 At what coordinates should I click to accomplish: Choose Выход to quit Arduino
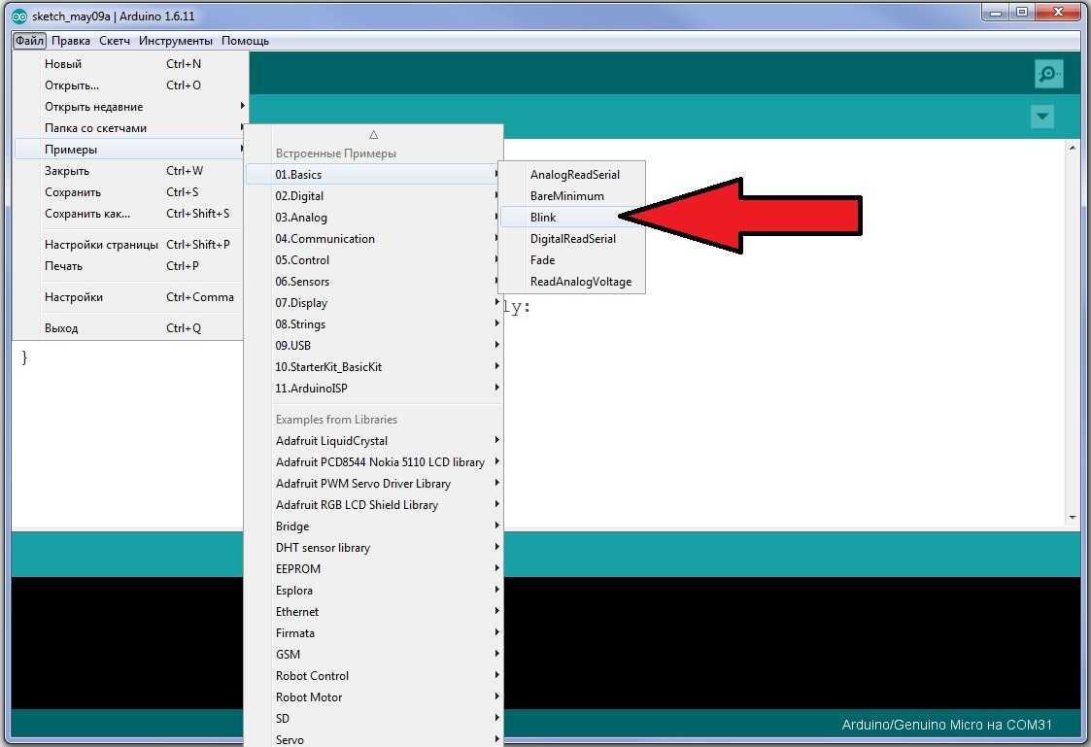tap(61, 328)
